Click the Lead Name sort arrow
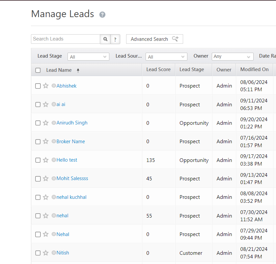Screen dimensions: 276x264 click(78, 70)
